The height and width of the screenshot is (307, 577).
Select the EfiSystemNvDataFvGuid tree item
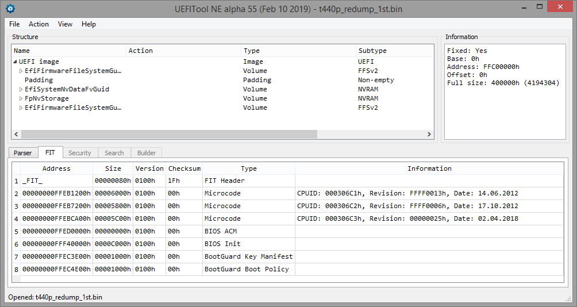click(67, 89)
